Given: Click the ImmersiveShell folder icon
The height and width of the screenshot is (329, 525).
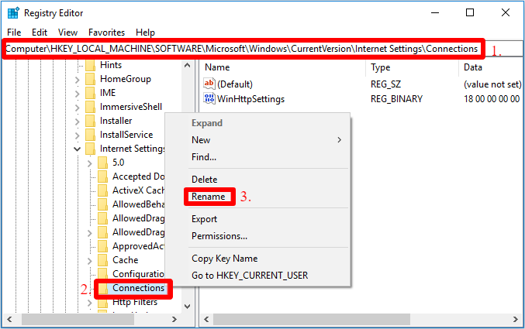Looking at the screenshot, I should (91, 107).
